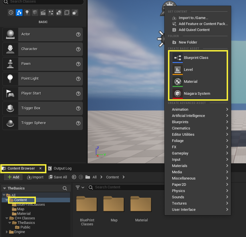Expand the path after All breadcrumb
Viewport: 246px width, 237px height.
[x=101, y=177]
